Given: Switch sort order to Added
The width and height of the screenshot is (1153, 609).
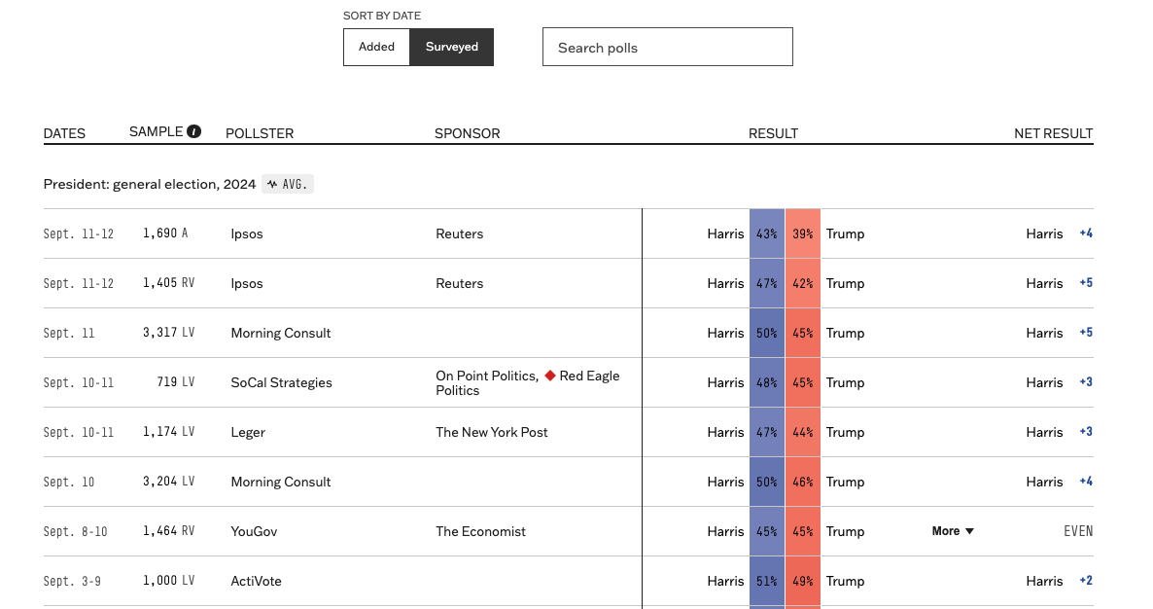Looking at the screenshot, I should (x=376, y=47).
